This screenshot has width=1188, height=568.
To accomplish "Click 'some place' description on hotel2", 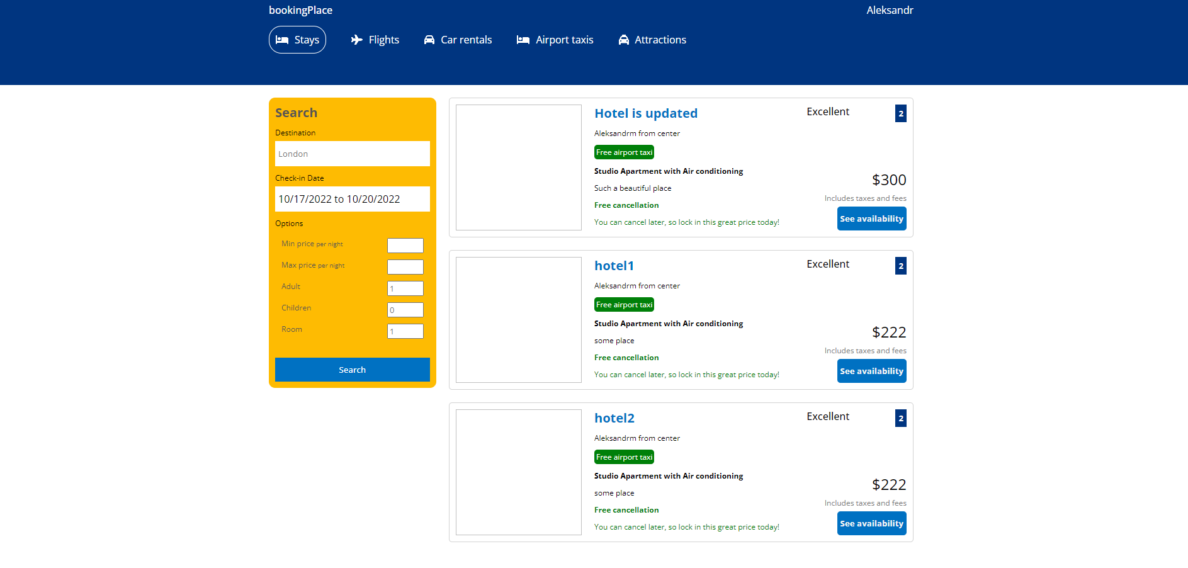I will click(614, 493).
